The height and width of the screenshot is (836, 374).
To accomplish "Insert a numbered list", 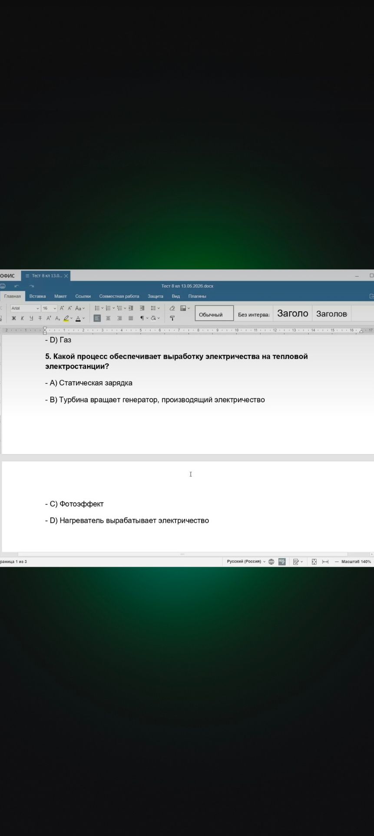I will 109,308.
